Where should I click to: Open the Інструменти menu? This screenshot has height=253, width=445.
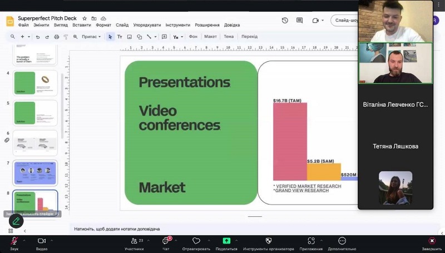click(177, 25)
